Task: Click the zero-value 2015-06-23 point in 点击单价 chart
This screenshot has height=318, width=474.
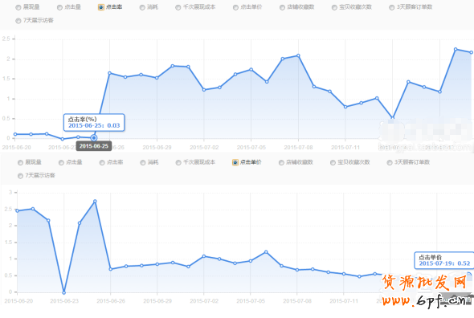Action: pyautogui.click(x=63, y=292)
